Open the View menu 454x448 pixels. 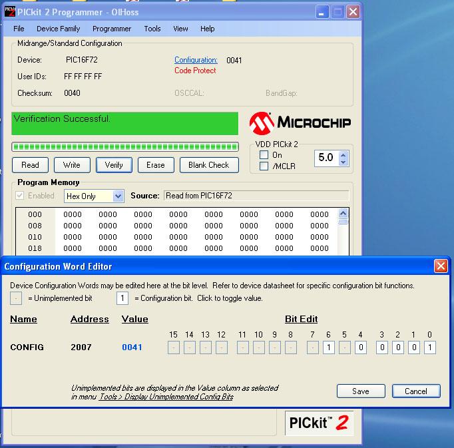(x=180, y=29)
